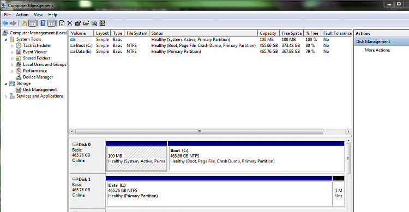Click the 367.98 GB free space cell
This screenshot has width=409, height=212.
click(x=291, y=52)
